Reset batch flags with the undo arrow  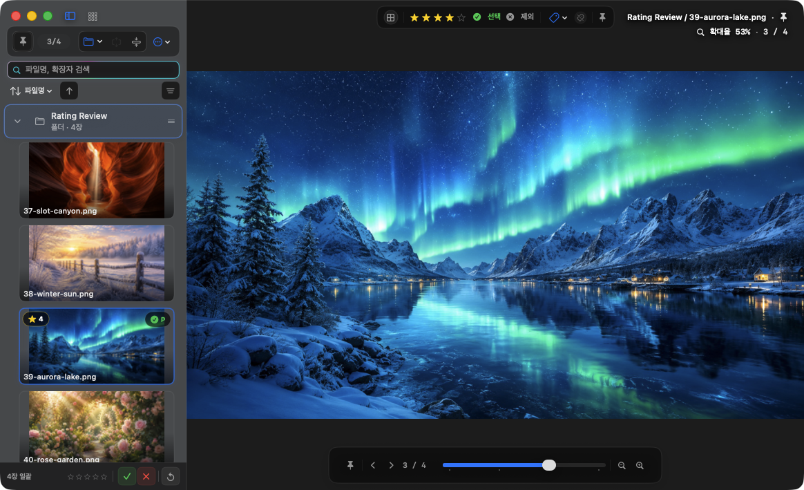[171, 477]
